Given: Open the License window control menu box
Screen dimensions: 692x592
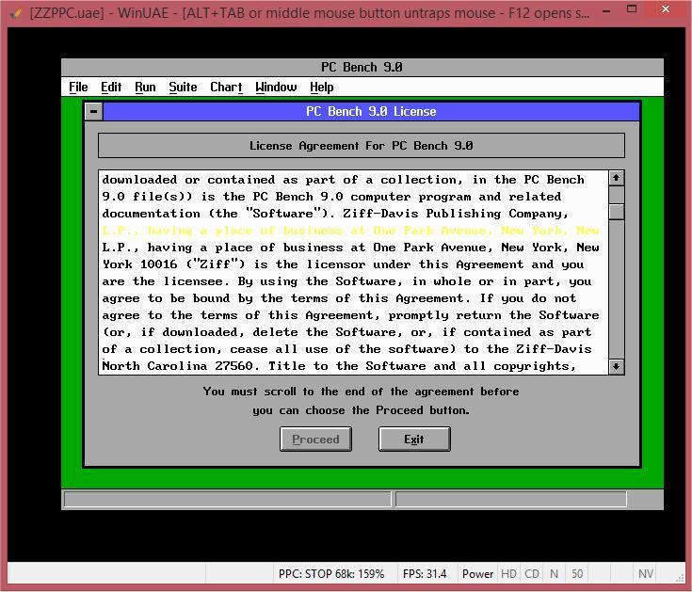Looking at the screenshot, I should tap(93, 111).
